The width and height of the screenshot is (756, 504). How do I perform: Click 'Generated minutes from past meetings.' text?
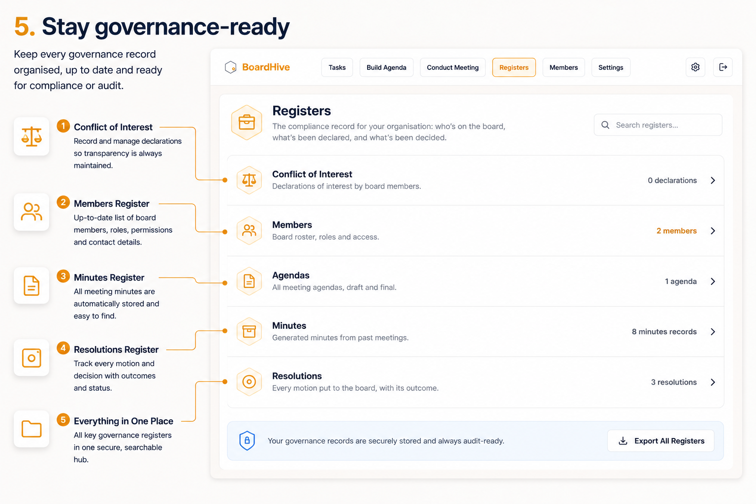341,338
